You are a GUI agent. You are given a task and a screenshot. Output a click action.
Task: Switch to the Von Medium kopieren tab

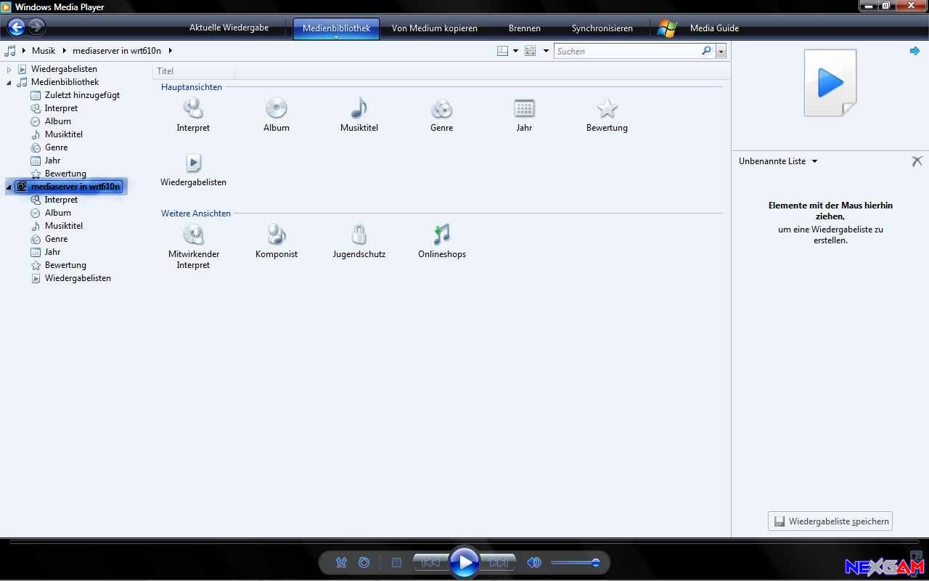[x=434, y=28]
